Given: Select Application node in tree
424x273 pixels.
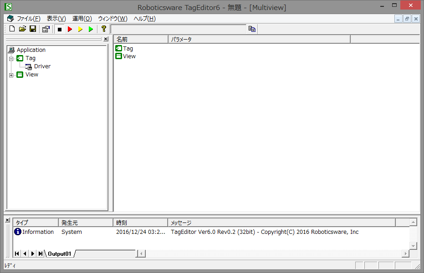Looking at the screenshot, I should tap(31, 50).
